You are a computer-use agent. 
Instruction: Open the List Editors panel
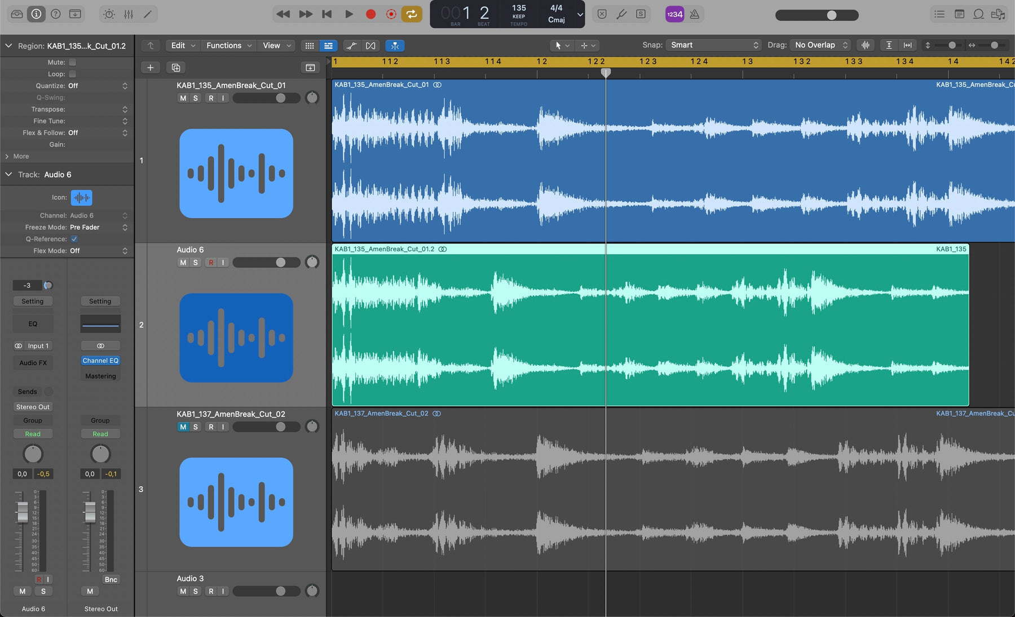pos(939,14)
